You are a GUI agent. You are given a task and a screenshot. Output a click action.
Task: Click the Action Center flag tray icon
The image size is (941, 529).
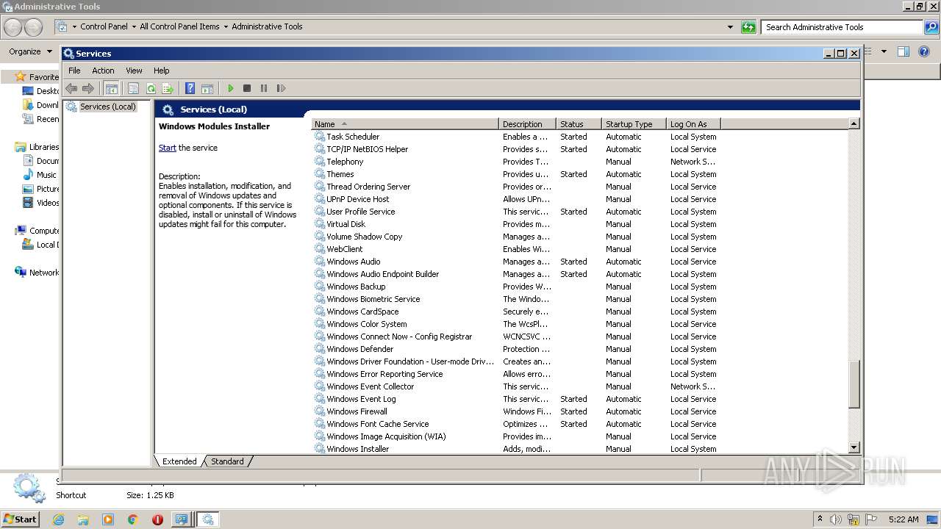[872, 519]
